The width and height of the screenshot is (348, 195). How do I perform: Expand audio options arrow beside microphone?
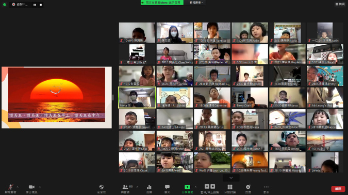[x=18, y=187]
